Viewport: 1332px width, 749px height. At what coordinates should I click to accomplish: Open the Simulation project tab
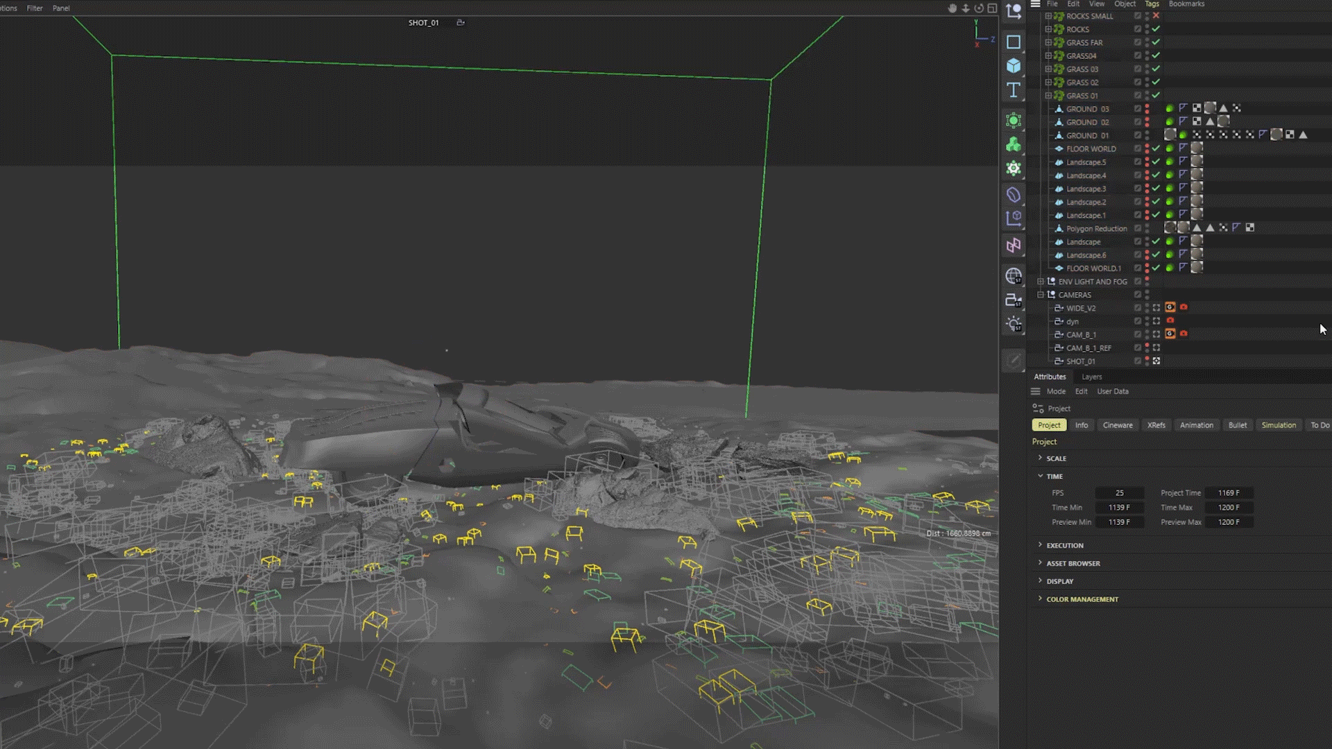1278,425
